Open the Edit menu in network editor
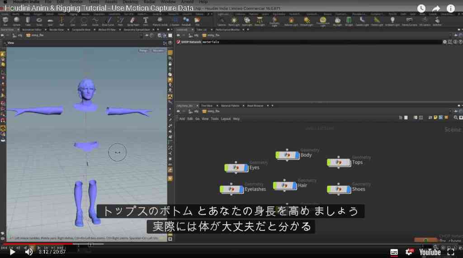Viewport: 463px width, 258px height. [190, 119]
